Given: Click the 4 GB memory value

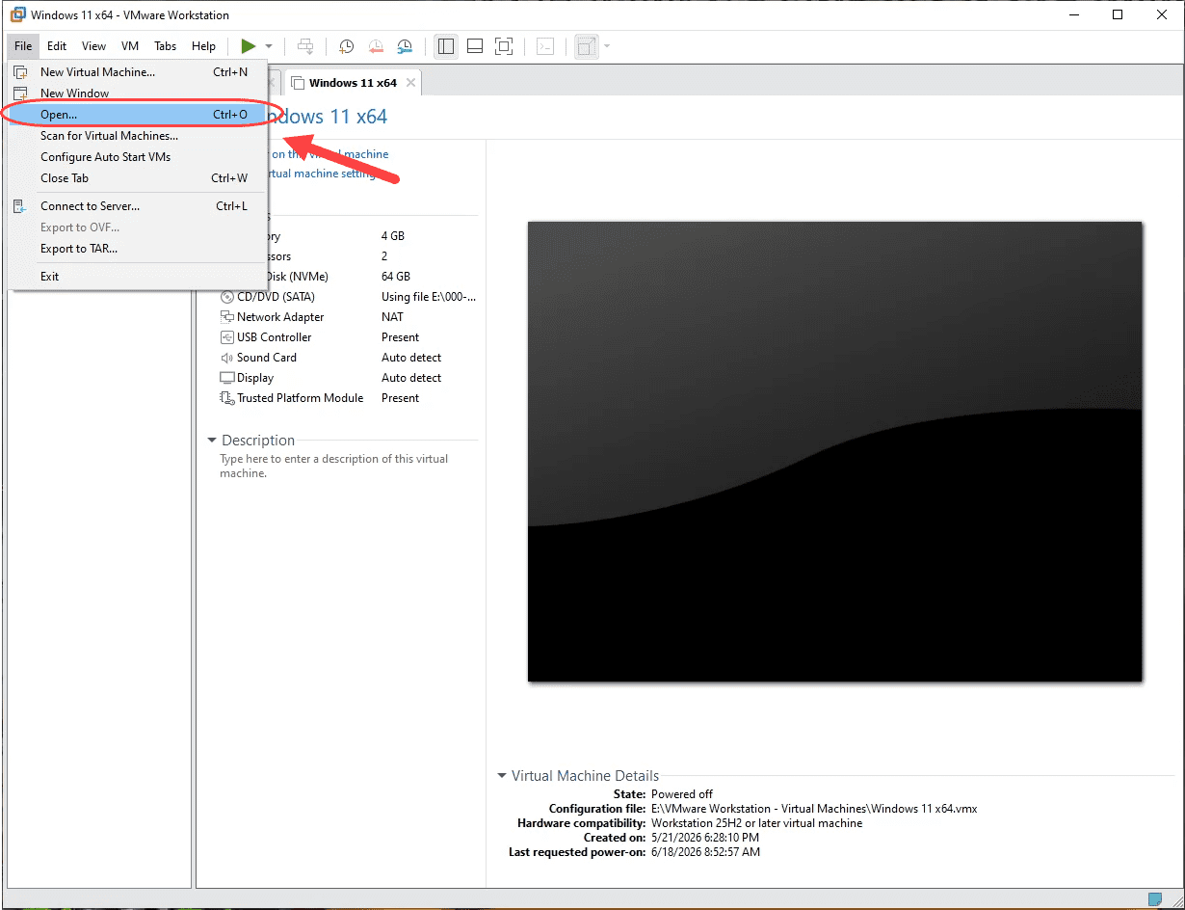Looking at the screenshot, I should point(393,236).
